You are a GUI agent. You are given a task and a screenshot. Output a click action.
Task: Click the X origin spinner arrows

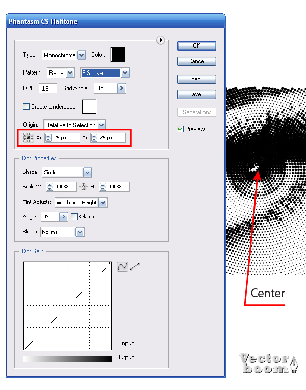pyautogui.click(x=48, y=138)
